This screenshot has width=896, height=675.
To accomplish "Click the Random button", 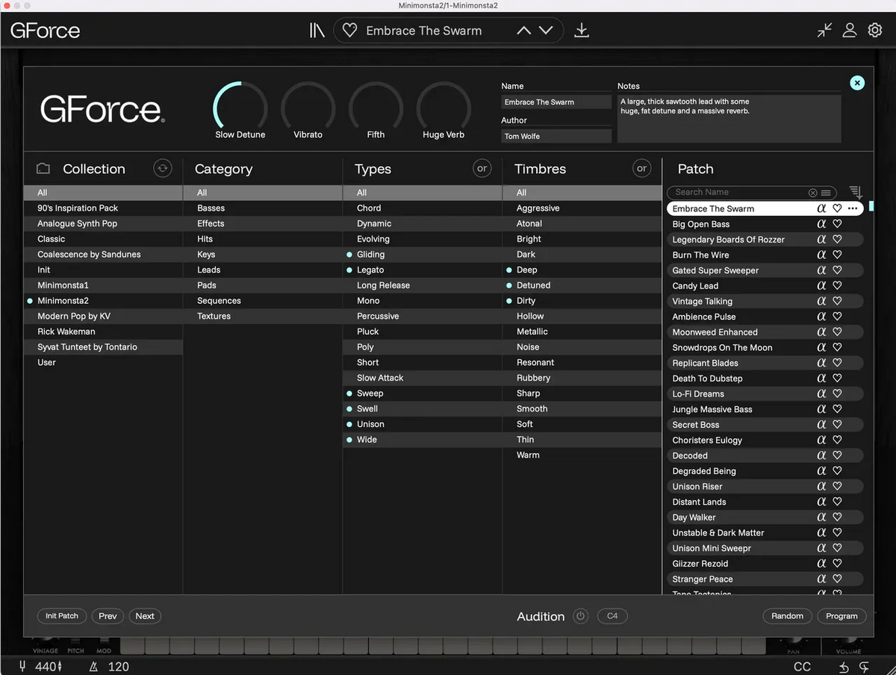I will pyautogui.click(x=787, y=616).
